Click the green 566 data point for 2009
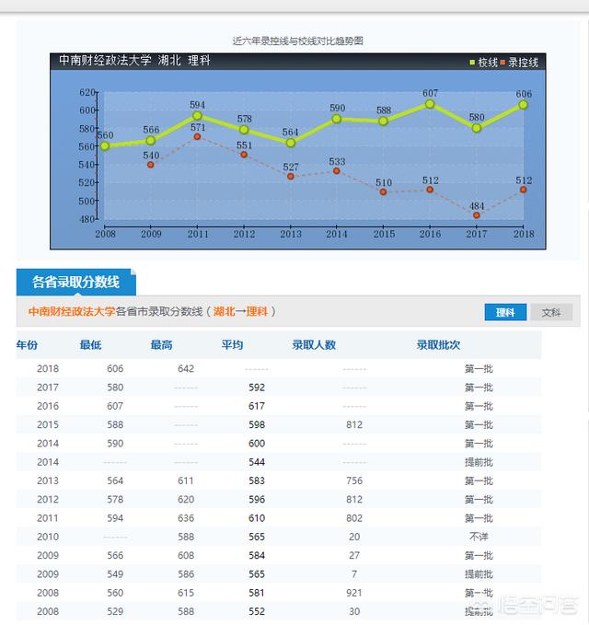 151,140
